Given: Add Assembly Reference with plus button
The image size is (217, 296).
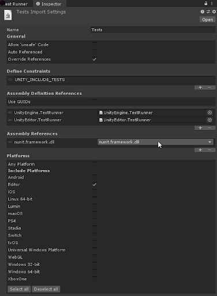Looking at the screenshot, I should (x=200, y=150).
